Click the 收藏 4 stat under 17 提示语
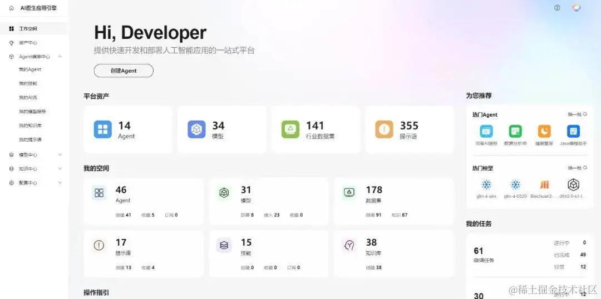The height and width of the screenshot is (299, 601). tap(148, 268)
